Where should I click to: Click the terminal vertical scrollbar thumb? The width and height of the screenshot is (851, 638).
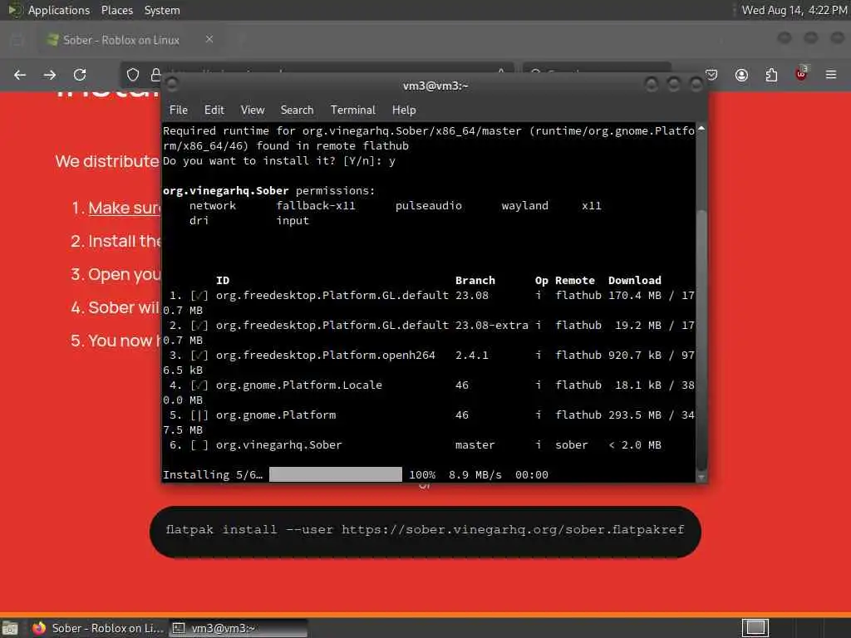click(701, 340)
